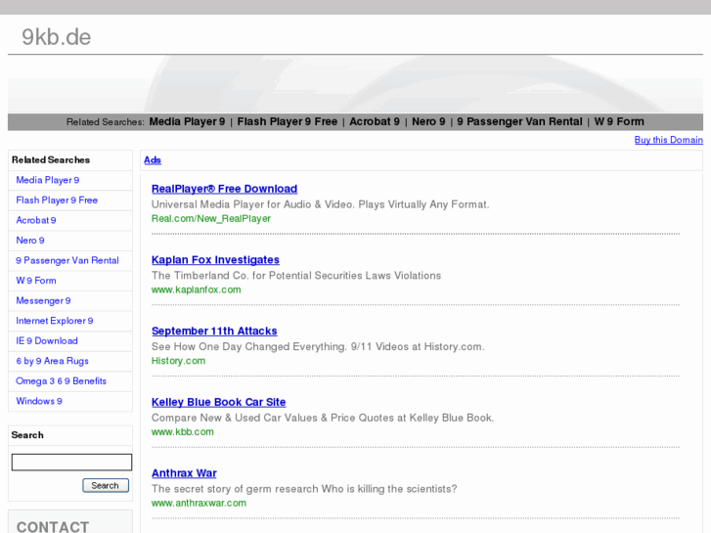Image resolution: width=711 pixels, height=533 pixels.
Task: Open 'W 9 Form' in the top bar
Action: coord(619,121)
